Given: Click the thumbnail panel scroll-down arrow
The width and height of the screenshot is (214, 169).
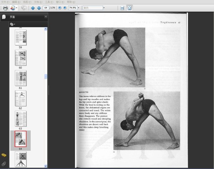Looking at the screenshot, I should 45,166.
